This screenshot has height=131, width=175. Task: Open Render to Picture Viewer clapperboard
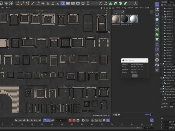point(73,3)
